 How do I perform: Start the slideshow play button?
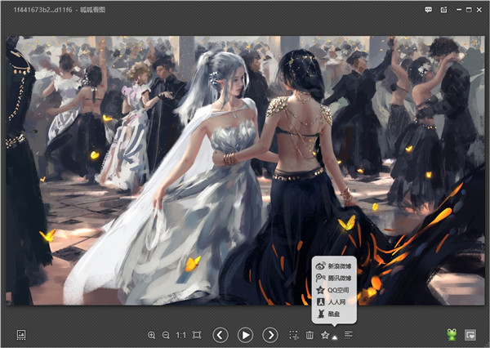tap(245, 335)
